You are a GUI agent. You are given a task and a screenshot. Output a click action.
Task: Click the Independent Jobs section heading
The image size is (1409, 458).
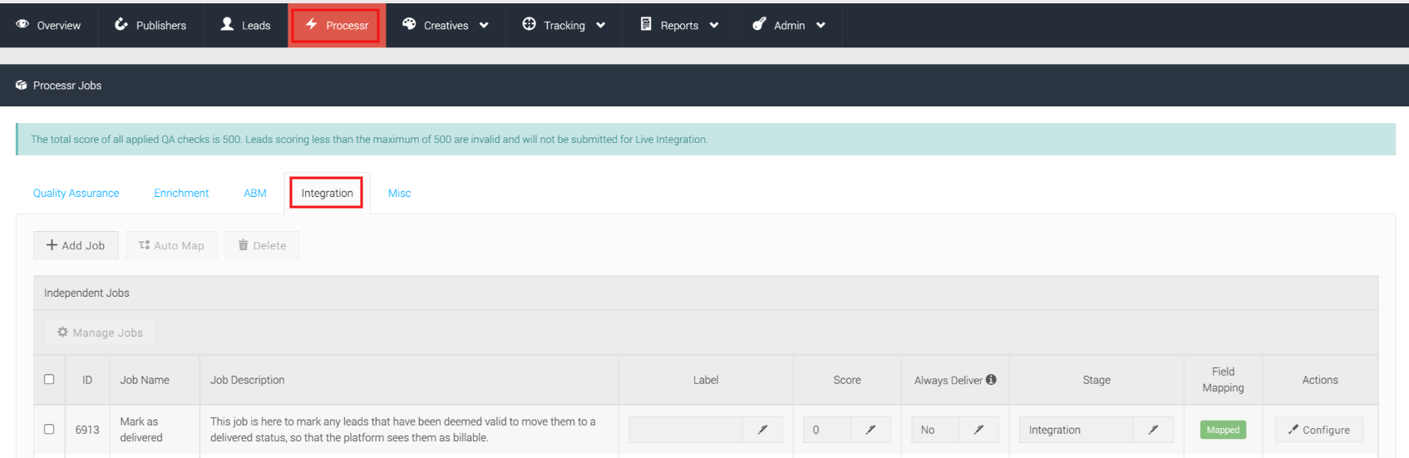(86, 293)
